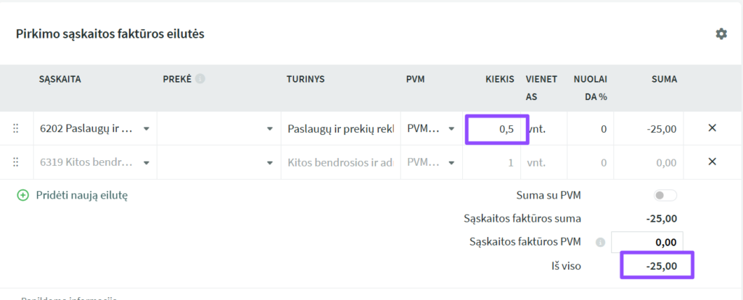Click the Turinys field of first row
Viewport: 743px width, 300px height.
tap(341, 129)
